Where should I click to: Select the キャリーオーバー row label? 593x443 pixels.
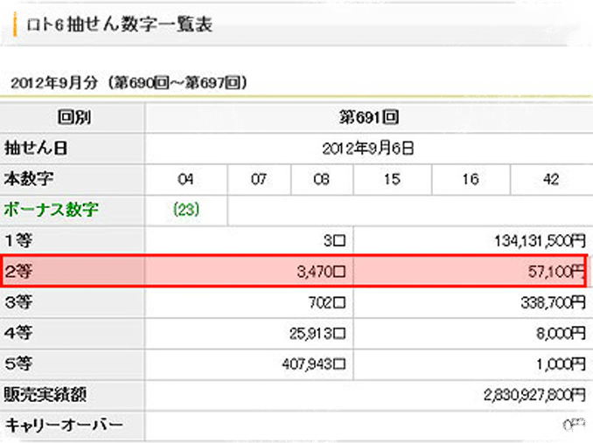click(x=64, y=426)
